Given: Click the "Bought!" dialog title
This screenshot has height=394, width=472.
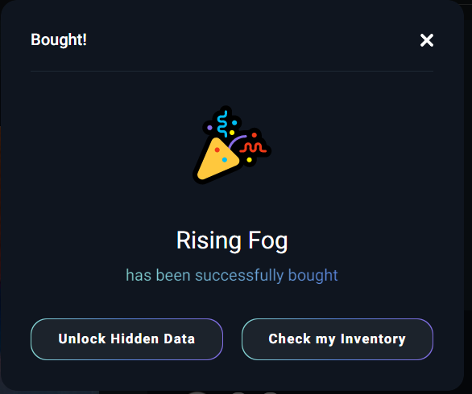Looking at the screenshot, I should coord(59,39).
